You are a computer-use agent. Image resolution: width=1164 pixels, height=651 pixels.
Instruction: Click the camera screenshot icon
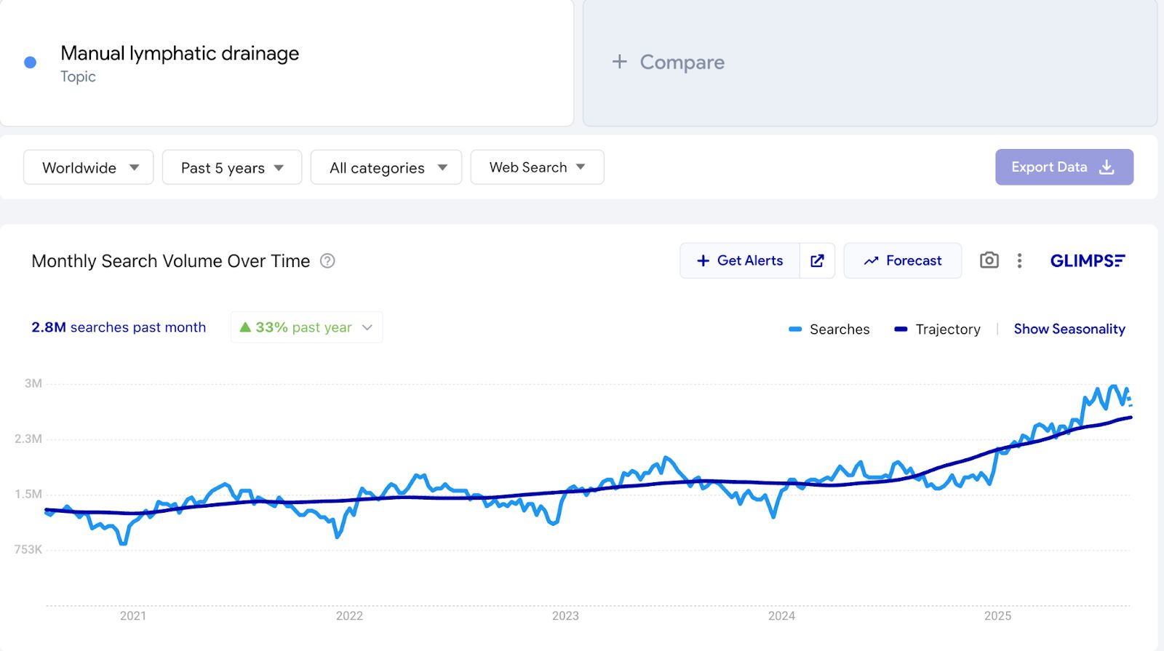[989, 260]
